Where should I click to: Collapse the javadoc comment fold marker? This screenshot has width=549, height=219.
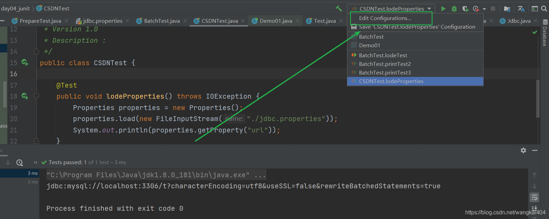click(x=36, y=51)
